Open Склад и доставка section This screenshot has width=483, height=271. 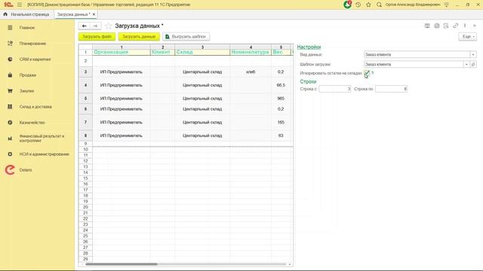click(x=35, y=107)
